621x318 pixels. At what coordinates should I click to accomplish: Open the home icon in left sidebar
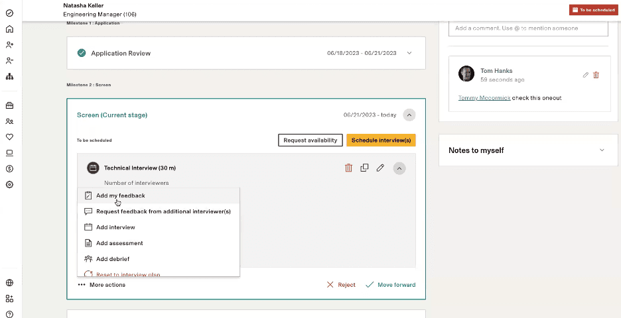pyautogui.click(x=9, y=29)
